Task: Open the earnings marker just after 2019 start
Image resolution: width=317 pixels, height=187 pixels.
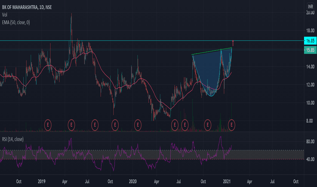Action: click(48, 125)
